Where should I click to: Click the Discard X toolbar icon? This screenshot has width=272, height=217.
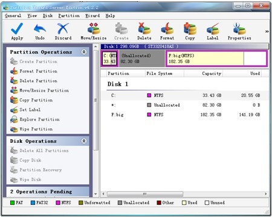tap(63, 28)
